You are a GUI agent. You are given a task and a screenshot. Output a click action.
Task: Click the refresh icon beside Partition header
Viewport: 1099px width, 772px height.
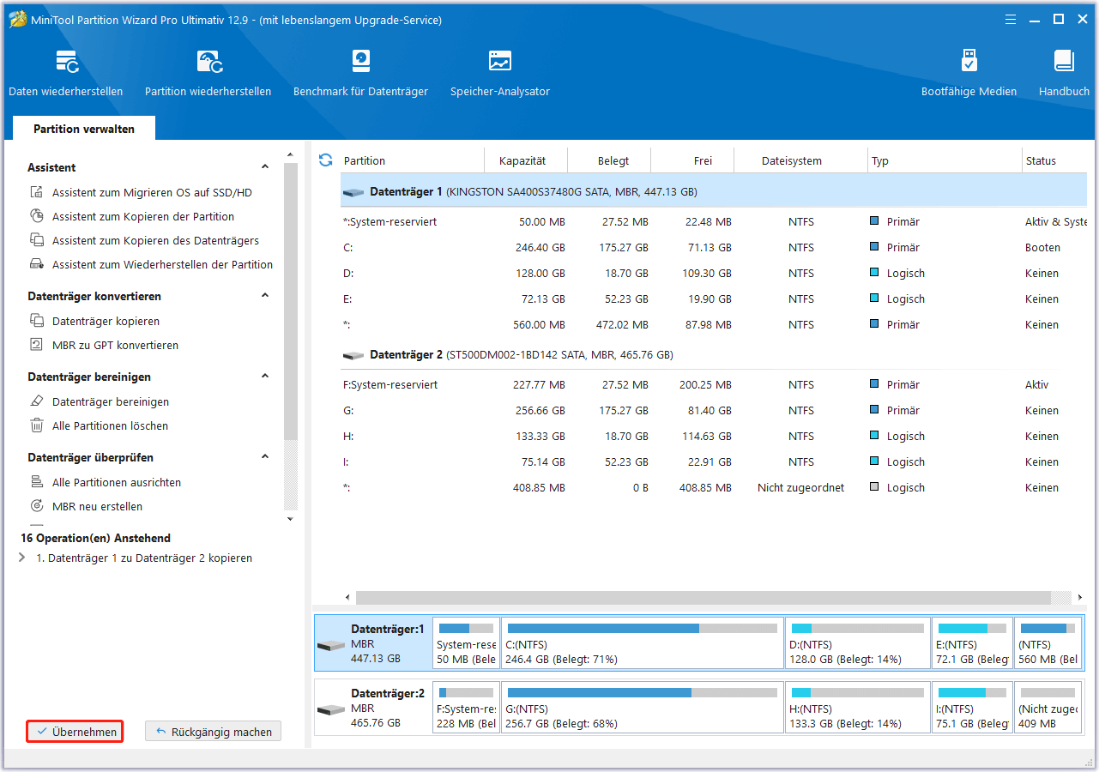pyautogui.click(x=325, y=160)
